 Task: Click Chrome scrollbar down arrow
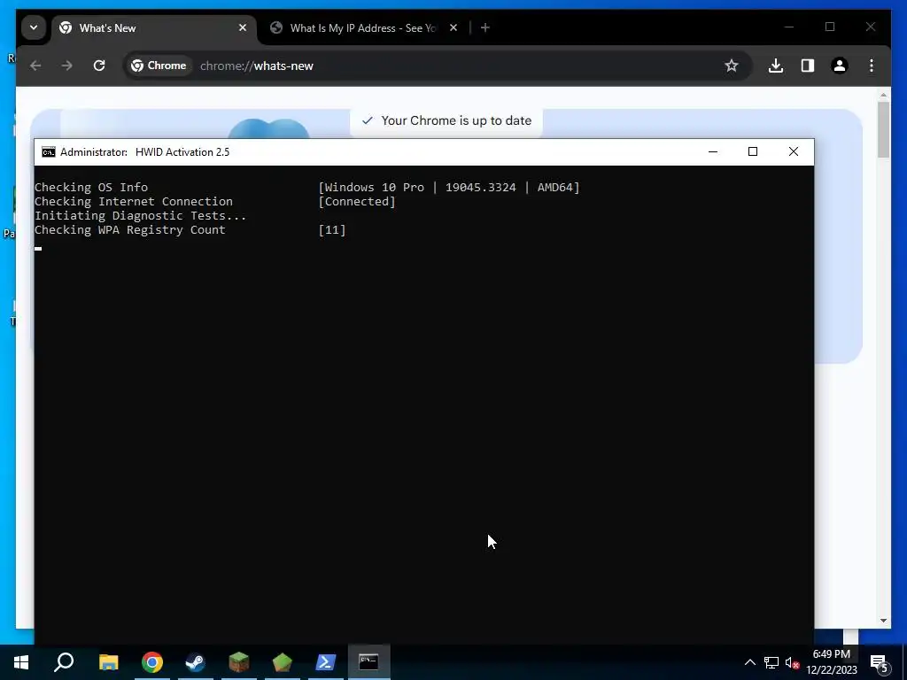pos(883,621)
